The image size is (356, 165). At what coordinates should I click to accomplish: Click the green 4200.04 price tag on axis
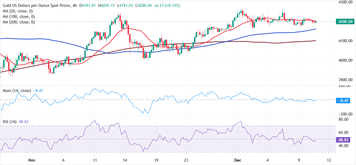tap(345, 22)
